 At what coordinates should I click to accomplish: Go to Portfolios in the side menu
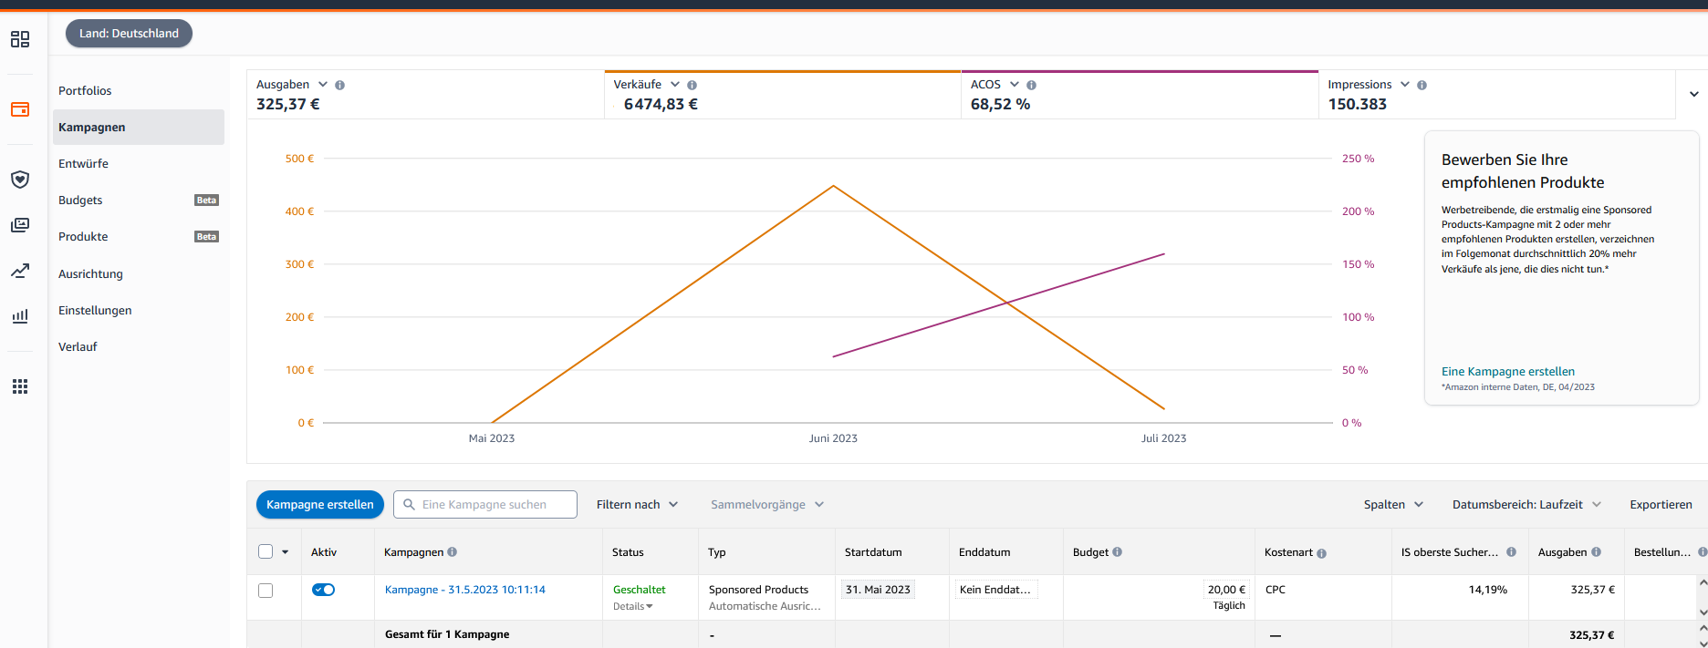(x=85, y=91)
